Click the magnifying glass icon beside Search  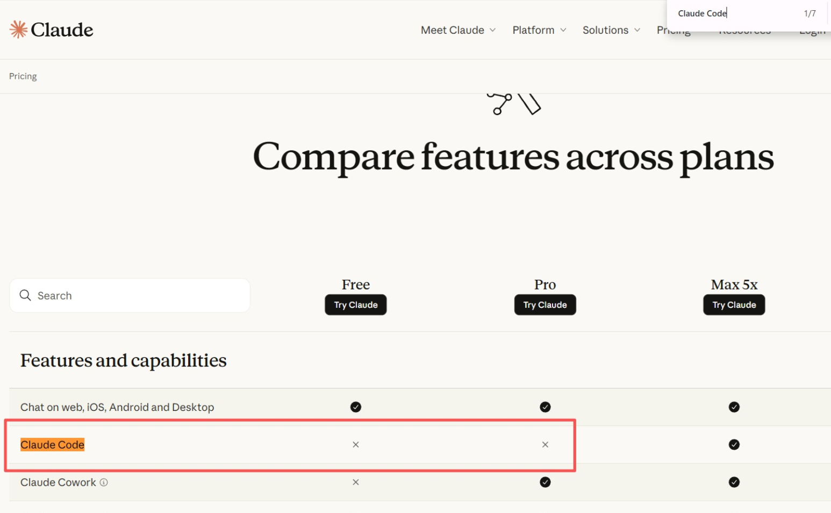point(25,295)
